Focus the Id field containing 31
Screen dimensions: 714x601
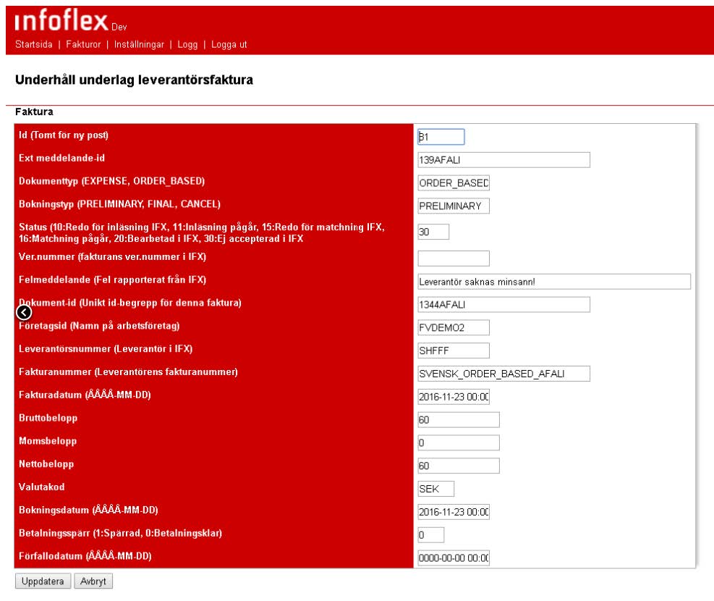441,137
